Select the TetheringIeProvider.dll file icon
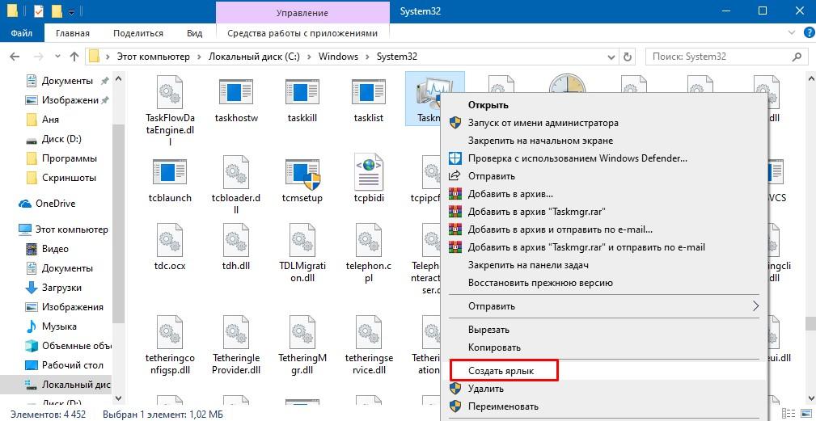The image size is (816, 421). pos(236,333)
